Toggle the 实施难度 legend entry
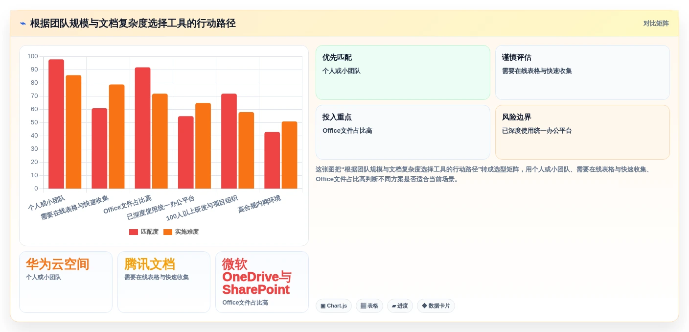 coord(181,232)
